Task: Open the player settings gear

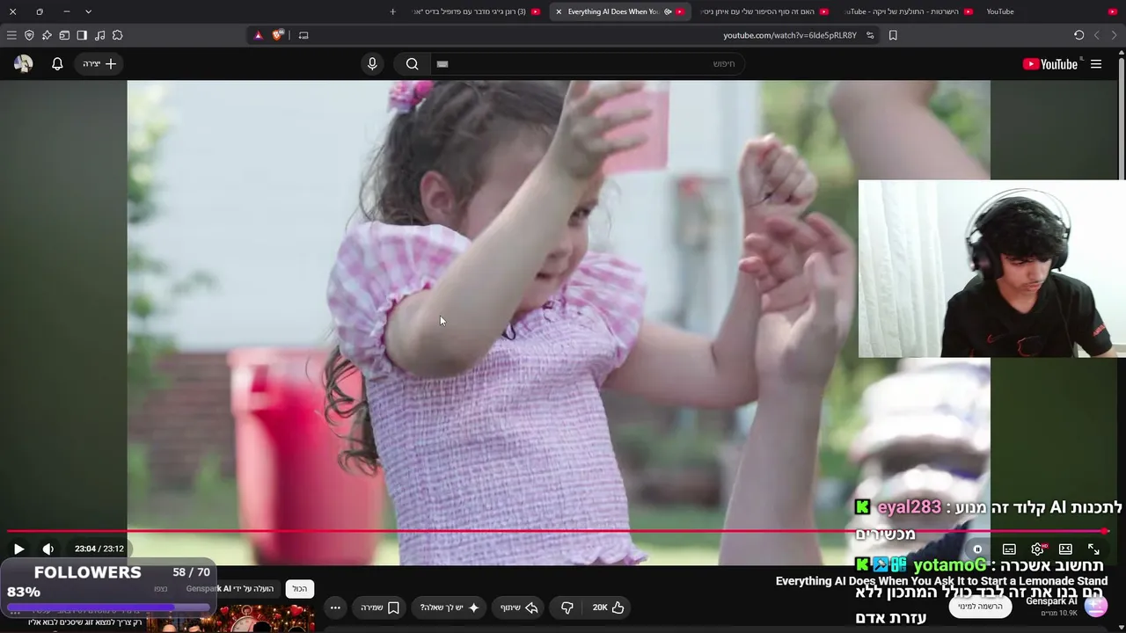Action: click(1038, 549)
